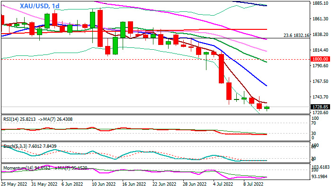The width and height of the screenshot is (331, 189).
Task: Click the RSI(14) 25.8213 indicator label
Action: [19, 119]
